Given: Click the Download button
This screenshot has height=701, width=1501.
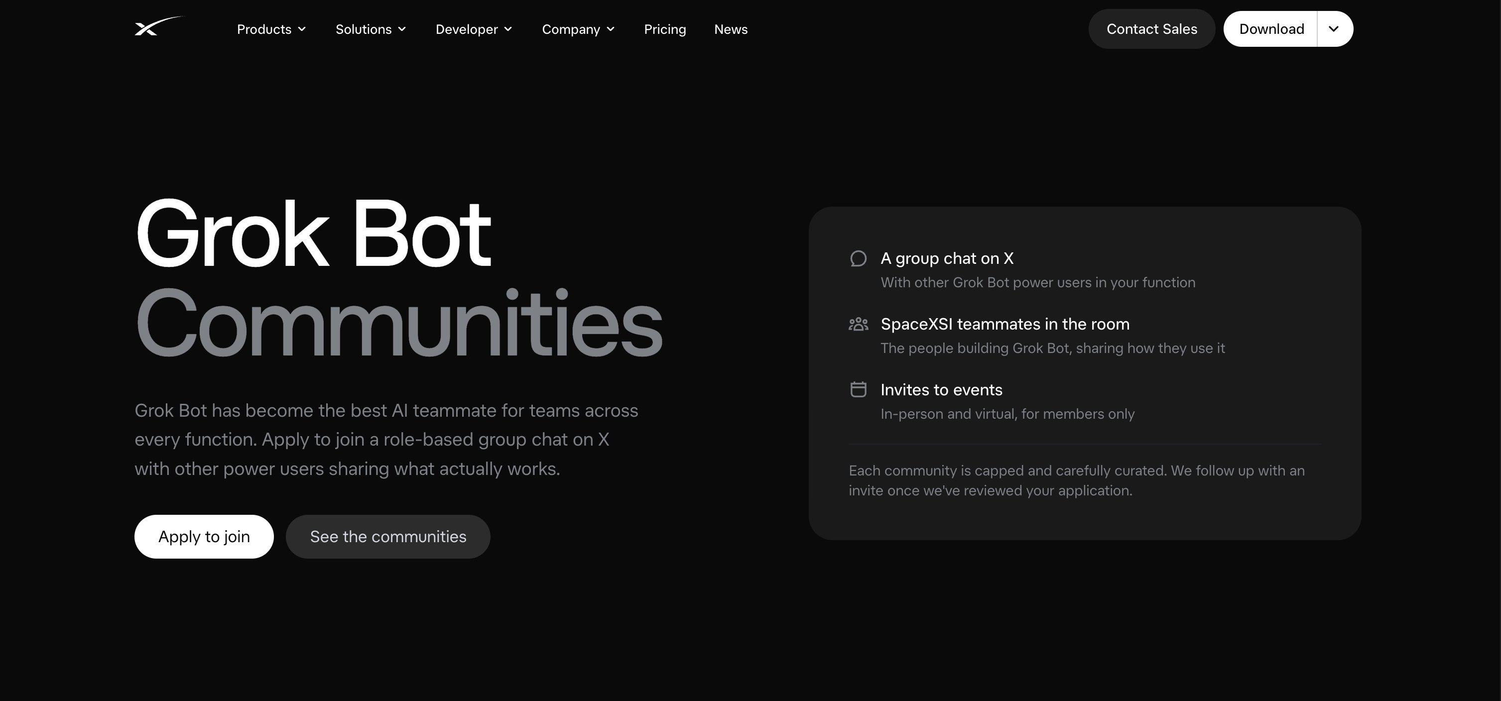Looking at the screenshot, I should [1271, 28].
